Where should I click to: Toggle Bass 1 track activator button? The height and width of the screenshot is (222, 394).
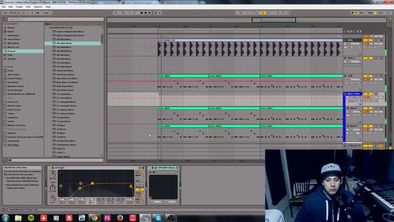(x=368, y=108)
